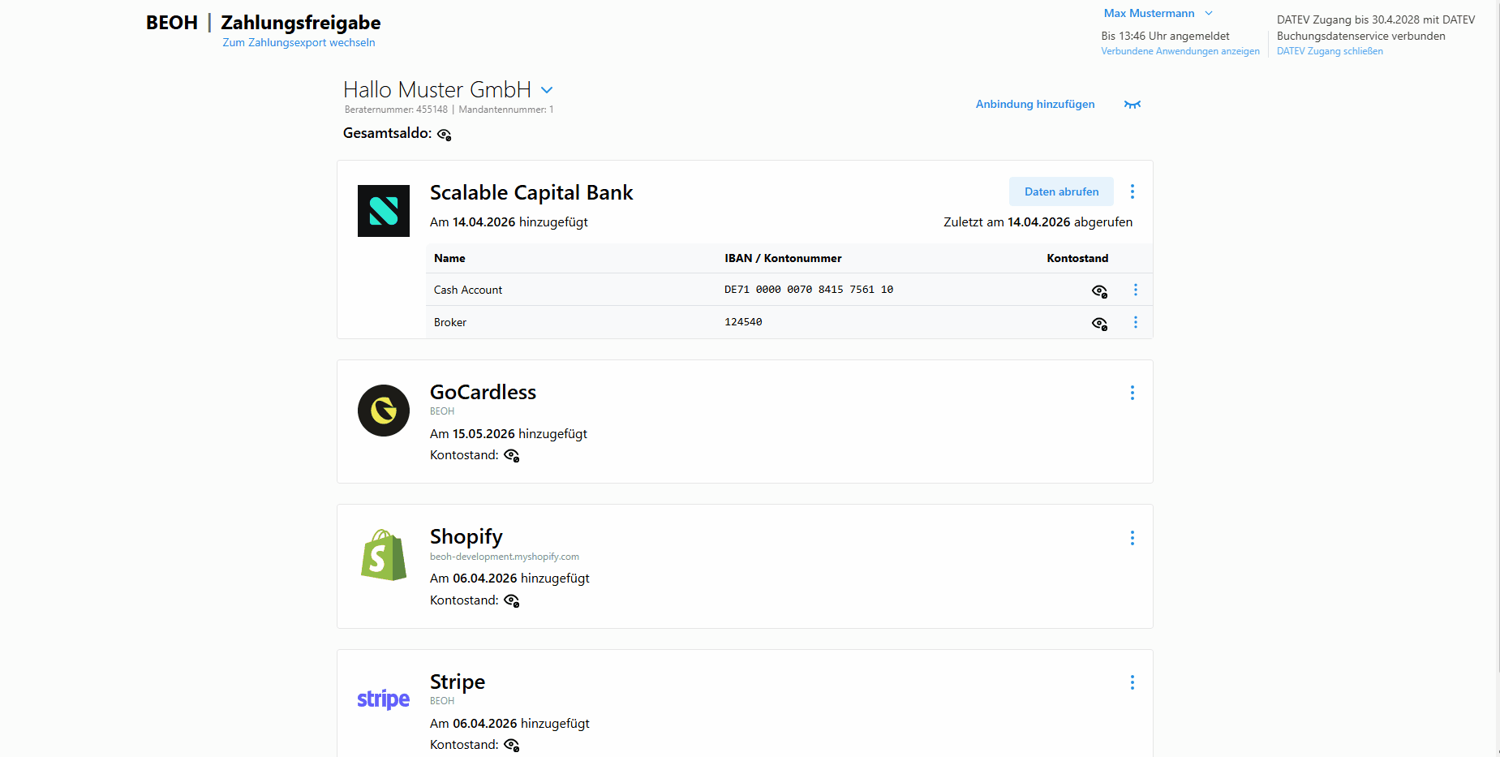Click the IBAN / Kontonummer column header

(x=783, y=258)
